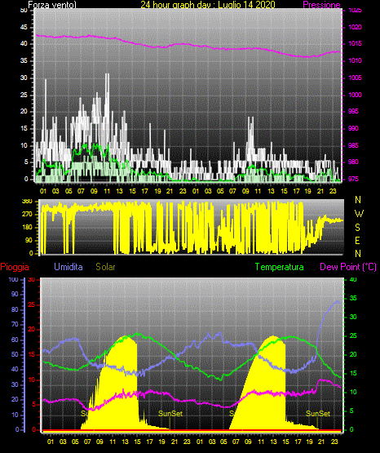Select the red 'Pioggia' legend label
380x453 pixels.
(15, 267)
